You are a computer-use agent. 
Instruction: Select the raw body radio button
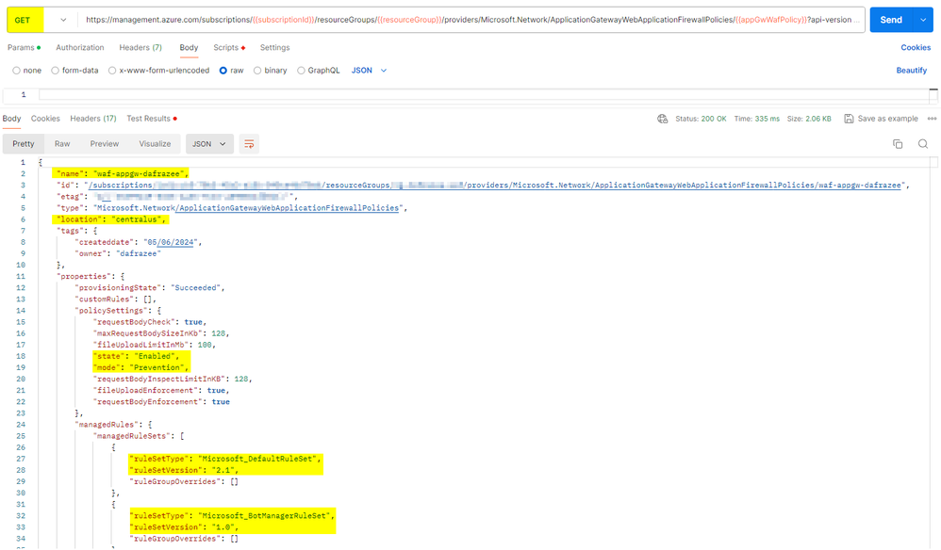tap(223, 70)
